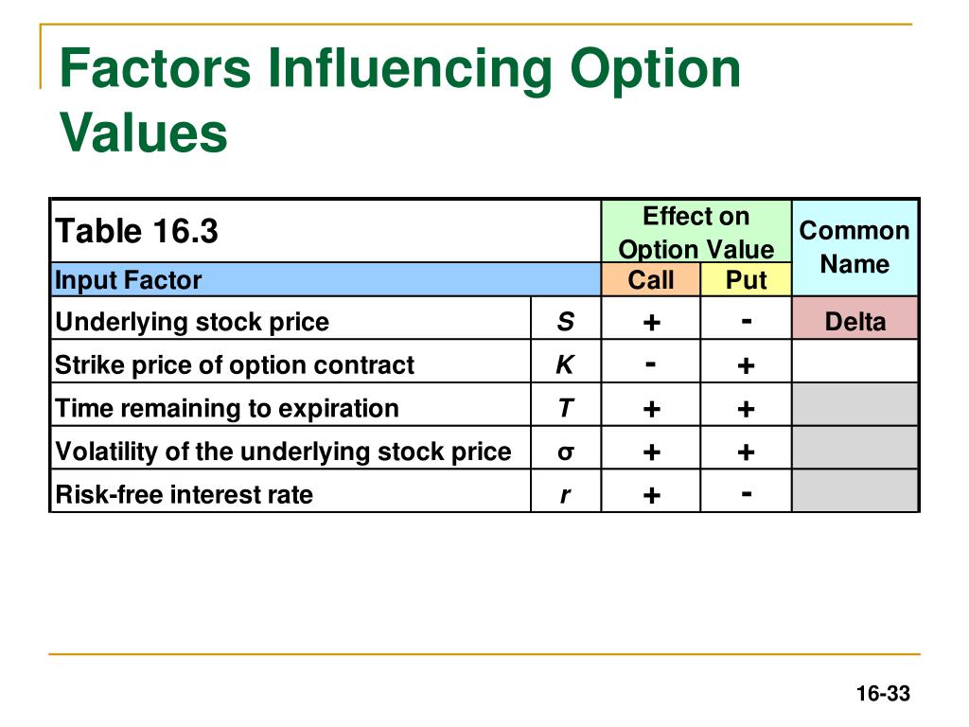Click the blue 'Input Factor' header cell

point(326,279)
